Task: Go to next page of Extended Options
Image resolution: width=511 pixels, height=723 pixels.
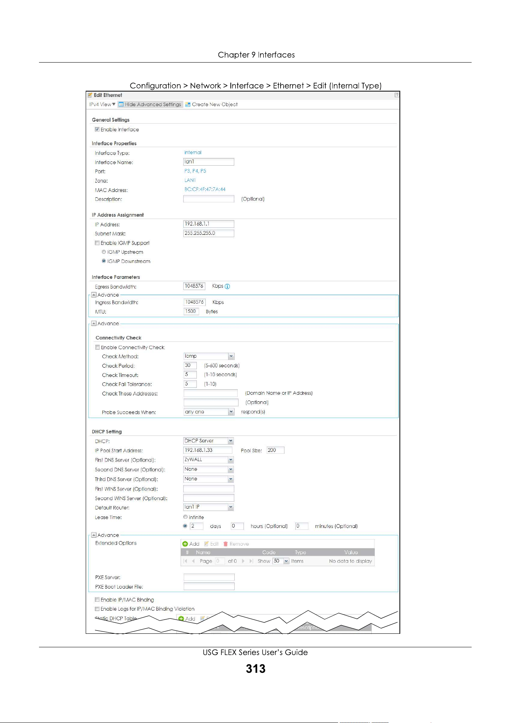Action: pyautogui.click(x=243, y=561)
